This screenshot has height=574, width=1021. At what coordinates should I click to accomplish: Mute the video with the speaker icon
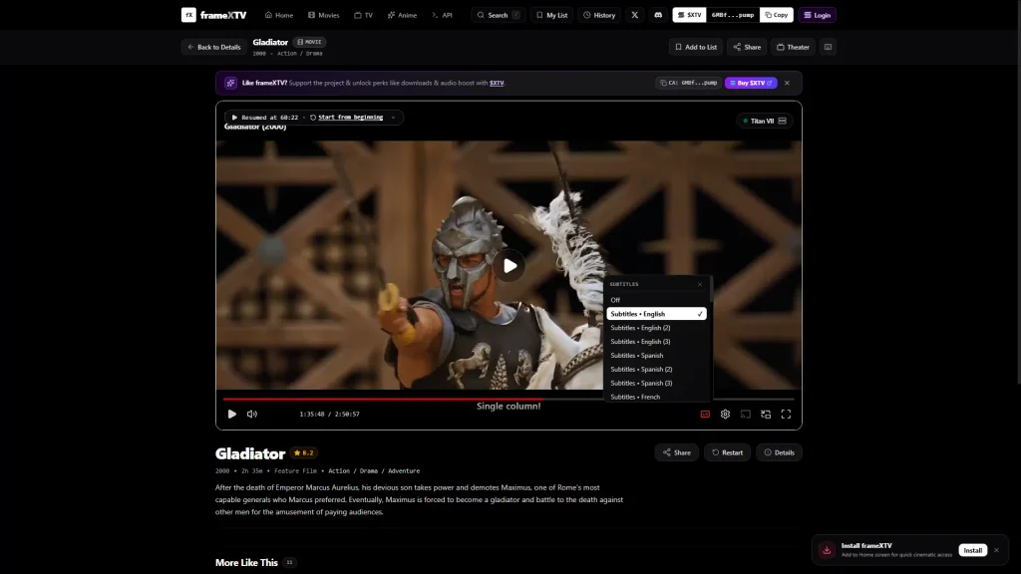(x=252, y=414)
